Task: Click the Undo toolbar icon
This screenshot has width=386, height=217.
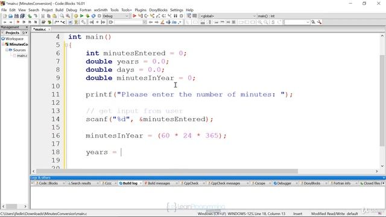Action: 30,16
